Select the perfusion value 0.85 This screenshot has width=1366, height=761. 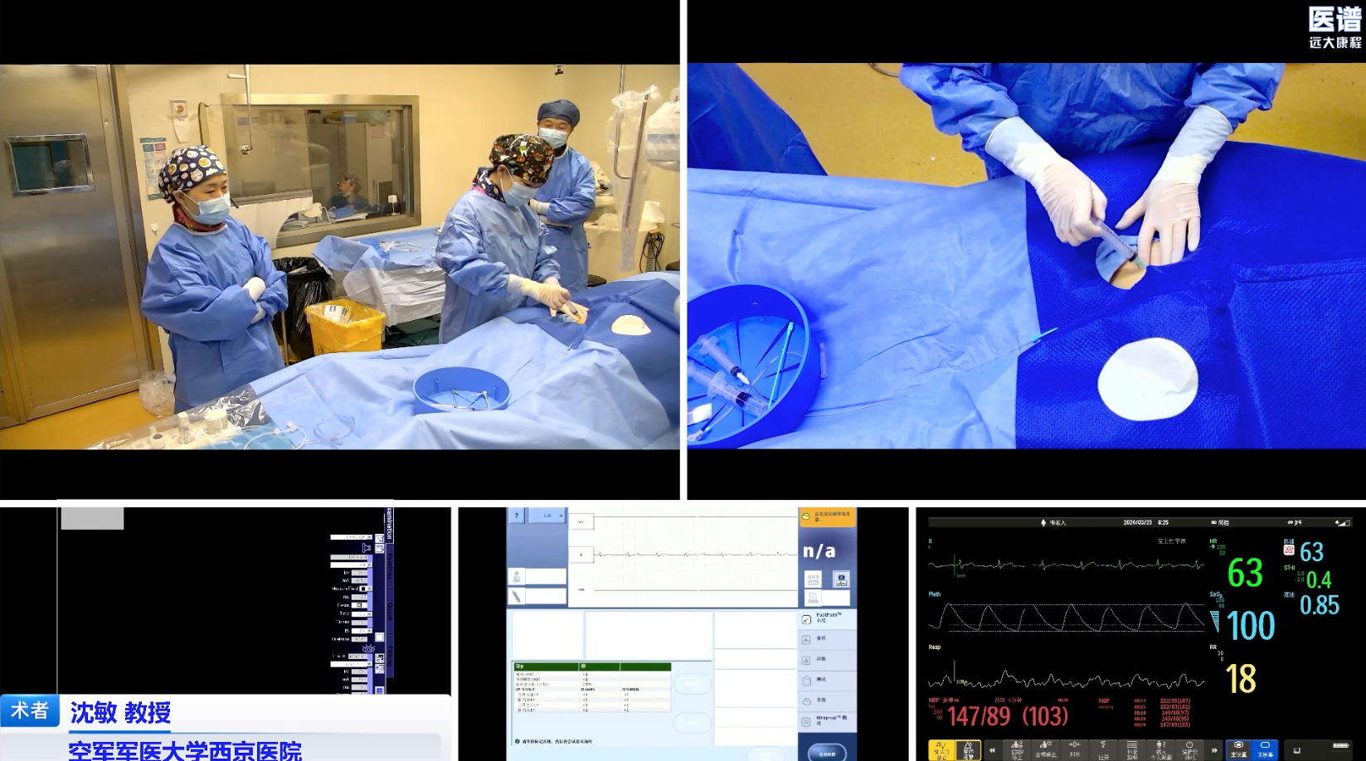point(1320,606)
